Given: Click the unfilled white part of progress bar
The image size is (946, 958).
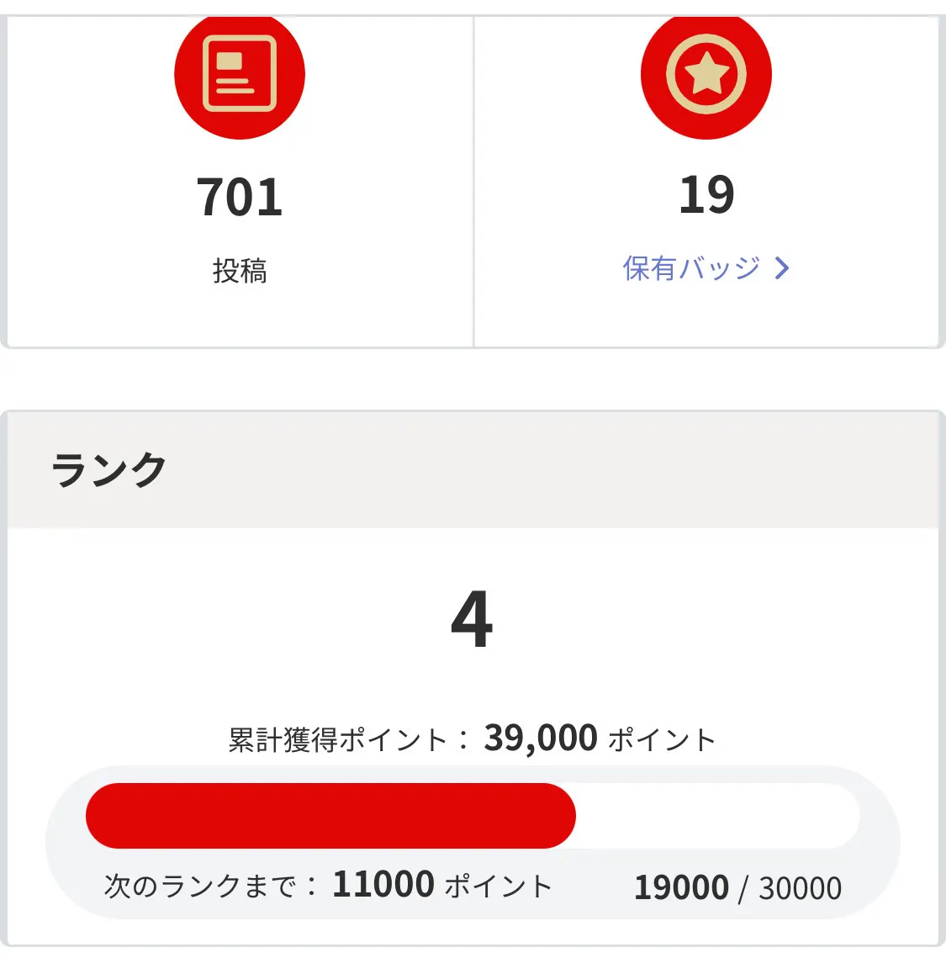Looking at the screenshot, I should [716, 815].
